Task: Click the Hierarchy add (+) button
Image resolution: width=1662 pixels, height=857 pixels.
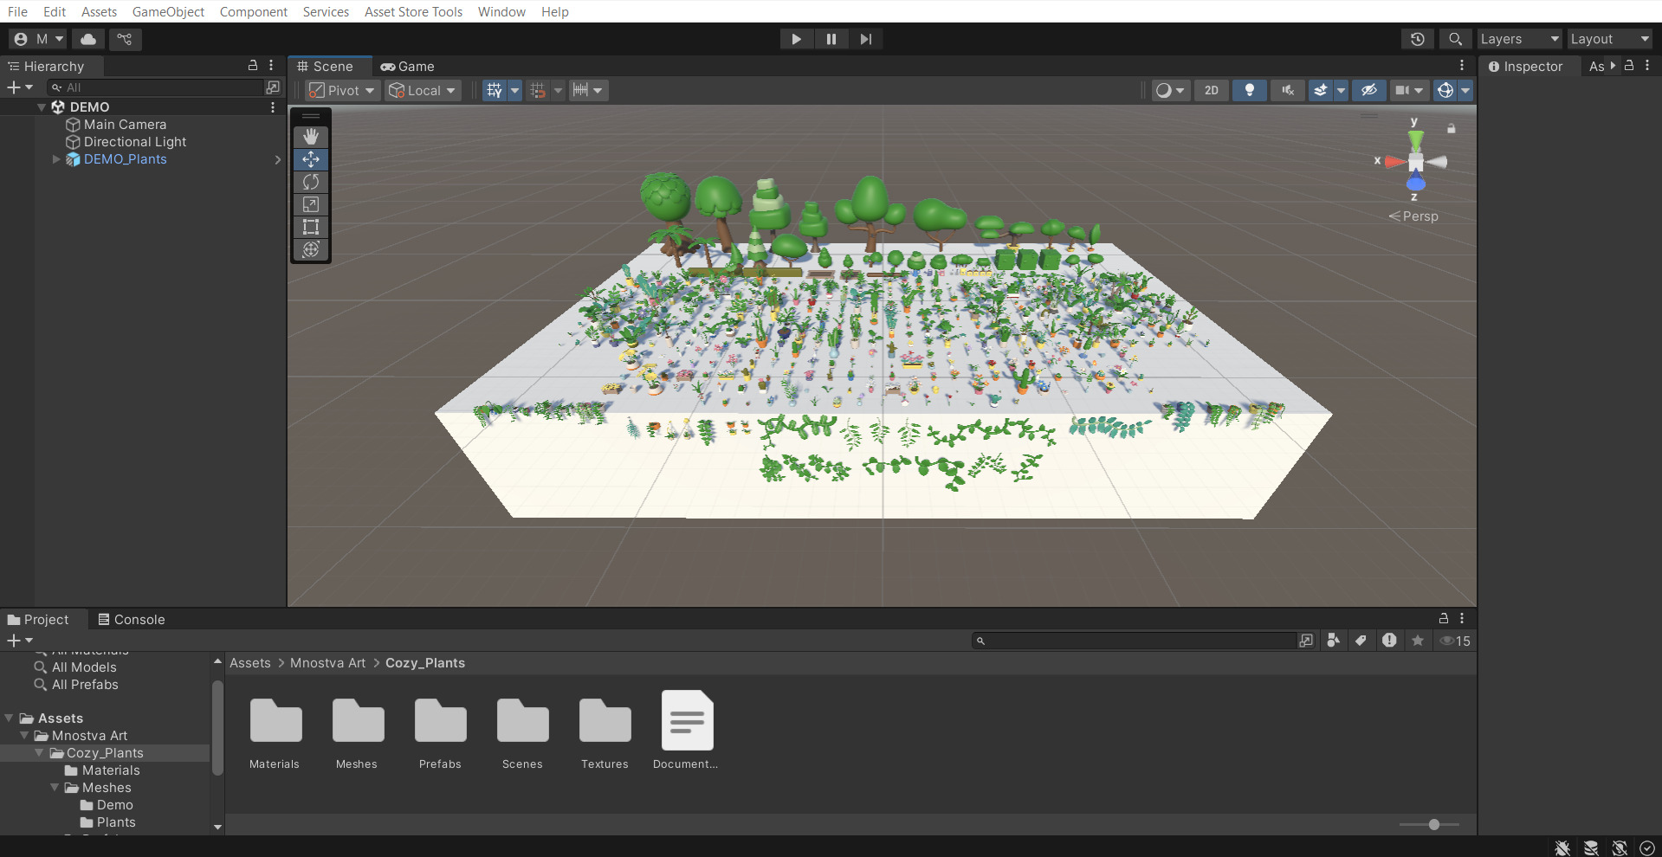Action: [x=19, y=87]
